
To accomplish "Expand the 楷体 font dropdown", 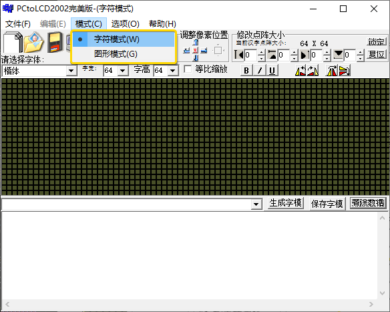I will click(x=71, y=71).
